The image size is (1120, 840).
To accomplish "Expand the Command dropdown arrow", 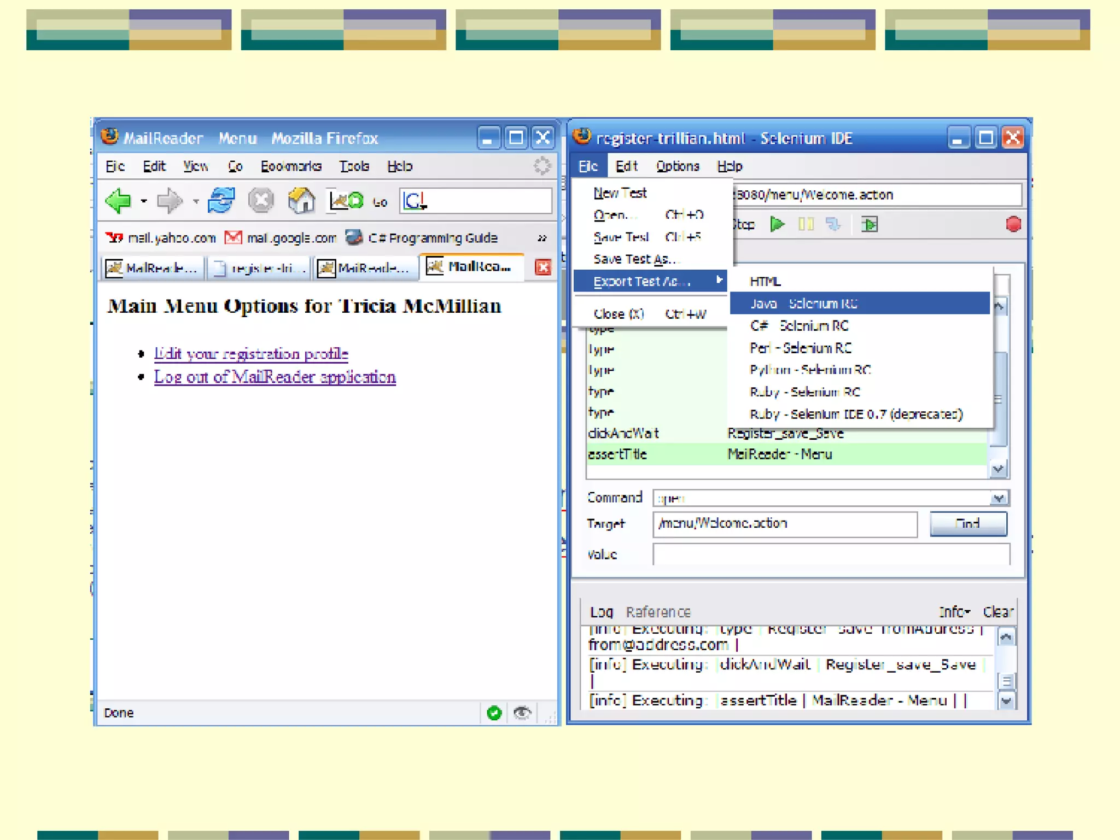I will point(999,498).
